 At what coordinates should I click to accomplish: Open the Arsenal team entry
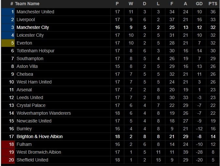[24, 90]
